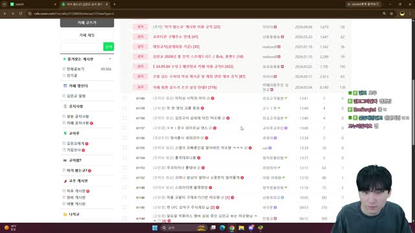415x233 pixels.
Task: Click the zoom magnifier icon in address bar
Action: (385, 14)
